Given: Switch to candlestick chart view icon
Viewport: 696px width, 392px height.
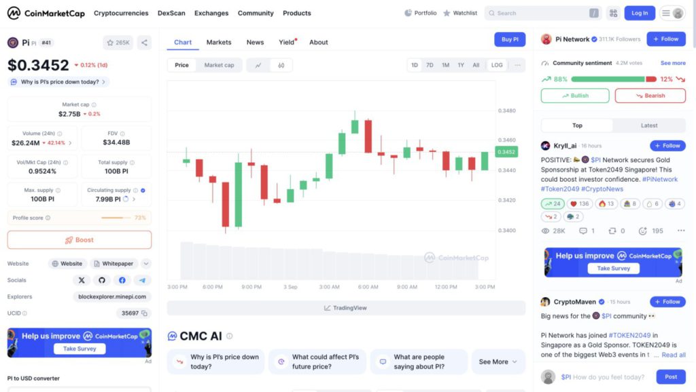Looking at the screenshot, I should [x=281, y=65].
